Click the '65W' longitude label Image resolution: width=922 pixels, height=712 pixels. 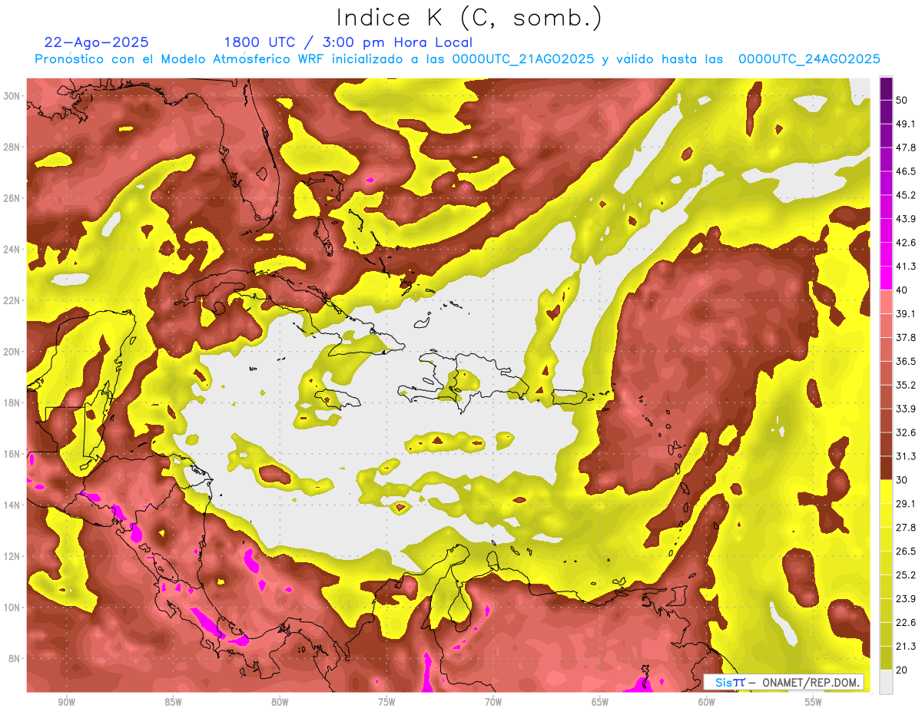[600, 702]
